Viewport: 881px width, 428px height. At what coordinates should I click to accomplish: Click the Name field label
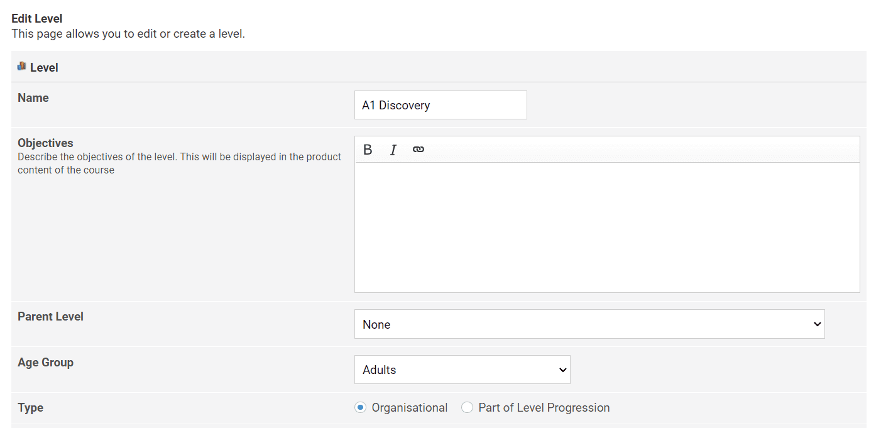click(33, 98)
